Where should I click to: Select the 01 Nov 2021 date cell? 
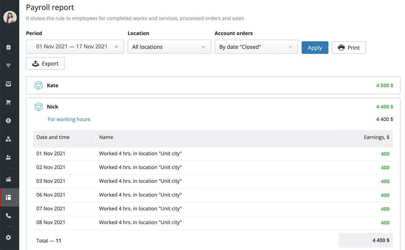click(51, 153)
